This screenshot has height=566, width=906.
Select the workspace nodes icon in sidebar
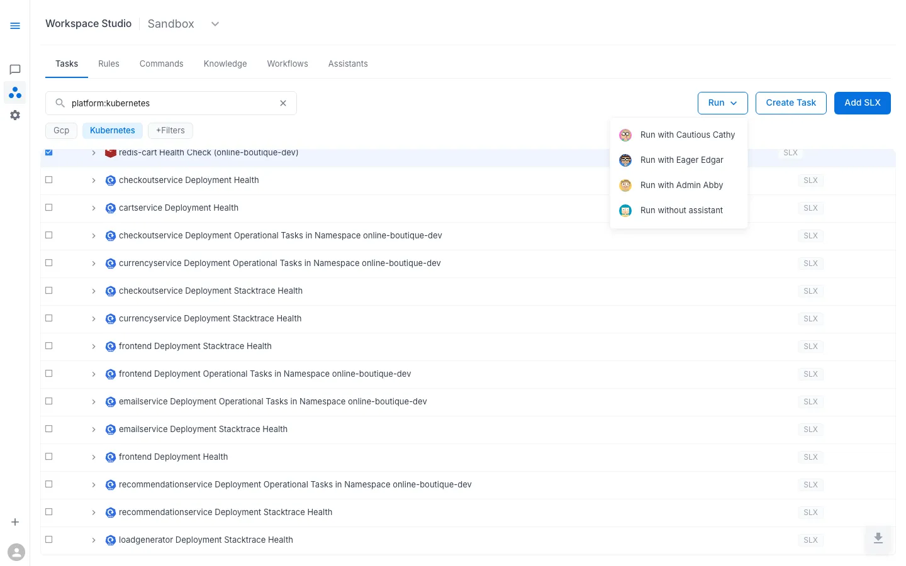coord(15,92)
